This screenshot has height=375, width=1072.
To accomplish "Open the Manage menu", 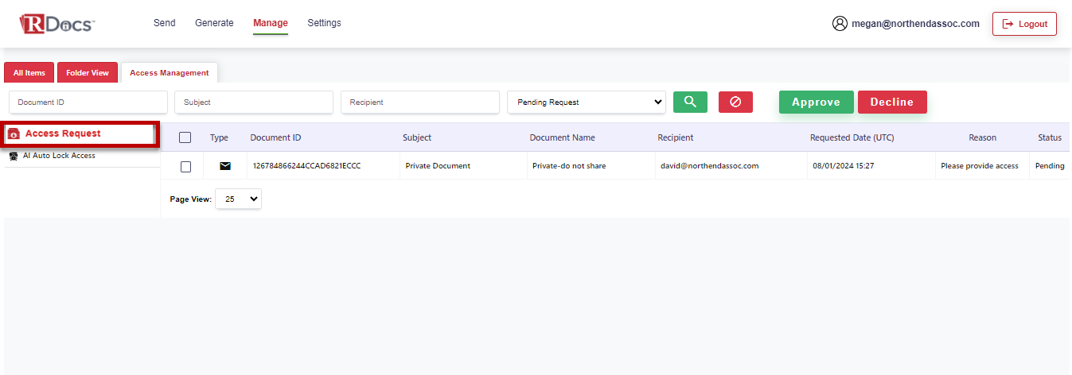I will tap(271, 23).
